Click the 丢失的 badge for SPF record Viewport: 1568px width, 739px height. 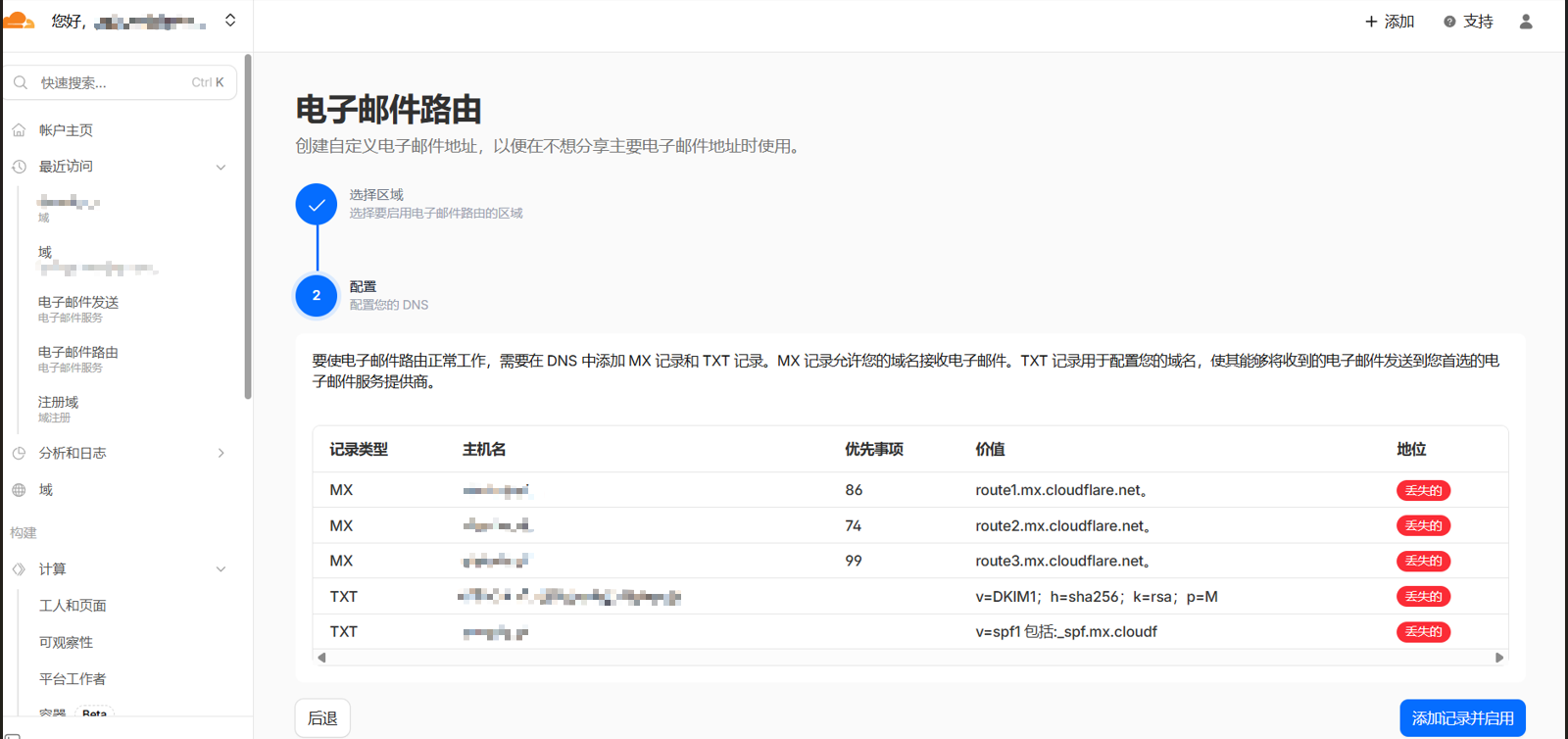(1424, 632)
